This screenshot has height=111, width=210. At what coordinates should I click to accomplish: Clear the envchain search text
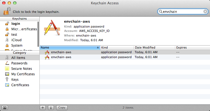[205, 11]
